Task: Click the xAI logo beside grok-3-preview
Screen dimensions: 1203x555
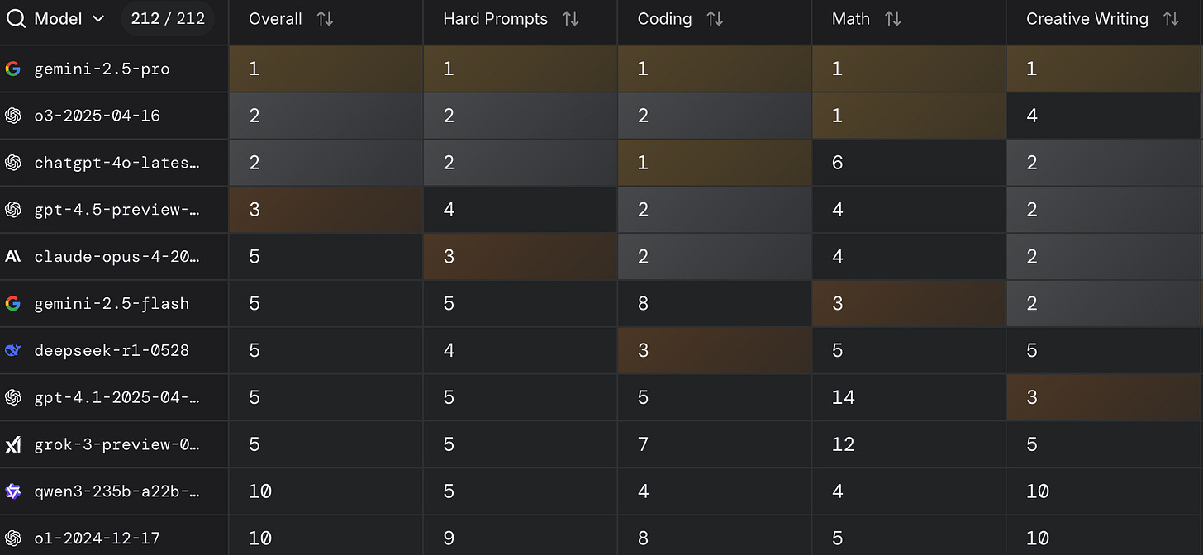Action: point(12,444)
